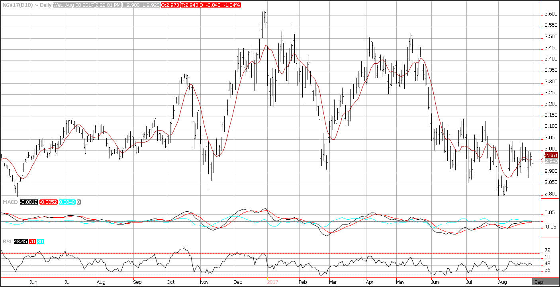Select the red open price O:2.973 box
The width and height of the screenshot is (560, 287).
(170, 4)
